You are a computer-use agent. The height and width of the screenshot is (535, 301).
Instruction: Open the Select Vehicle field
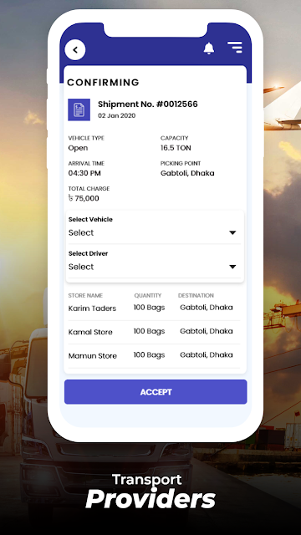coord(155,229)
